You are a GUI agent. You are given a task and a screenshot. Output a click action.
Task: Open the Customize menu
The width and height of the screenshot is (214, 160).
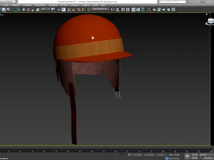[x=74, y=5]
